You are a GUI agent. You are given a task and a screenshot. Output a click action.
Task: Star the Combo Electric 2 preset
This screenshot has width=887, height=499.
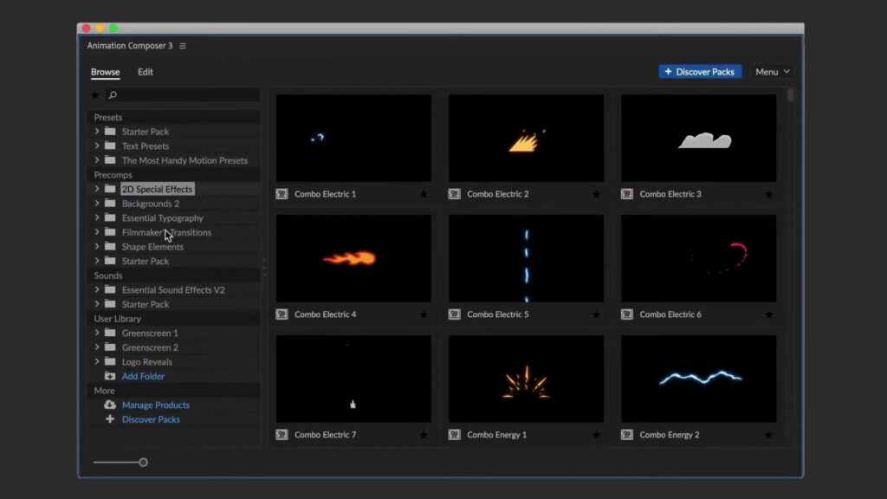pyautogui.click(x=596, y=194)
